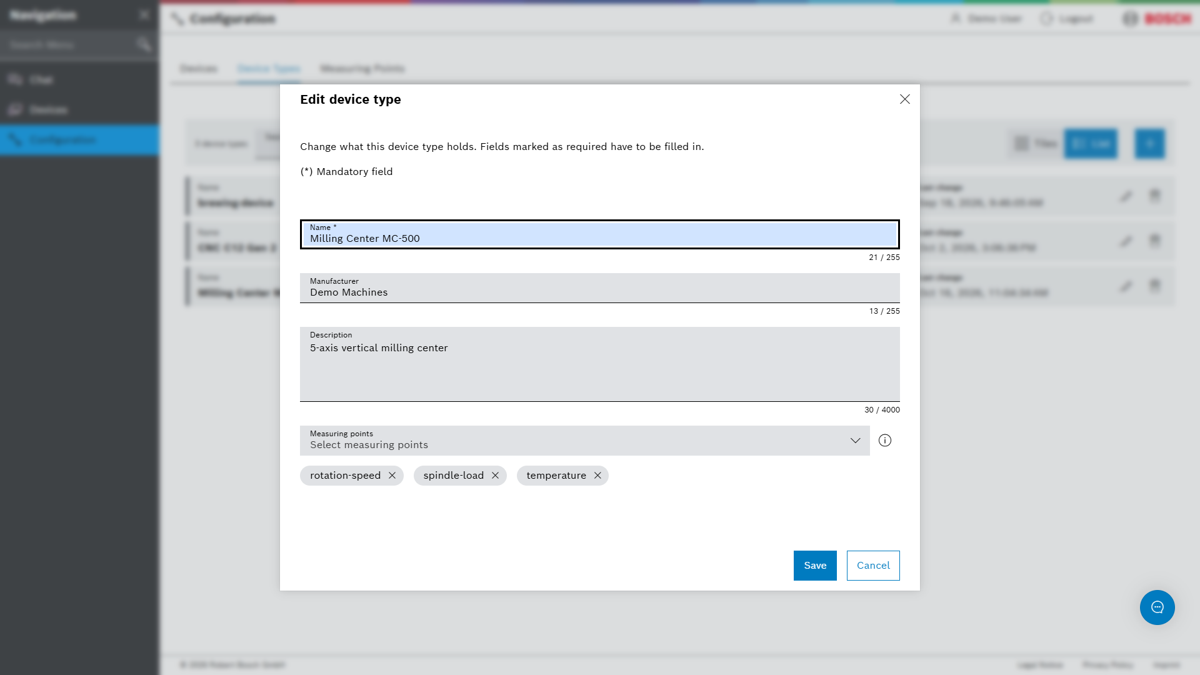
Task: Switch to Tiles view
Action: click(x=1036, y=144)
